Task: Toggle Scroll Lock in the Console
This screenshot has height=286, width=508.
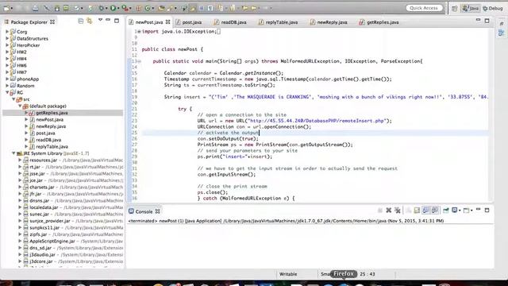Action: (417, 211)
